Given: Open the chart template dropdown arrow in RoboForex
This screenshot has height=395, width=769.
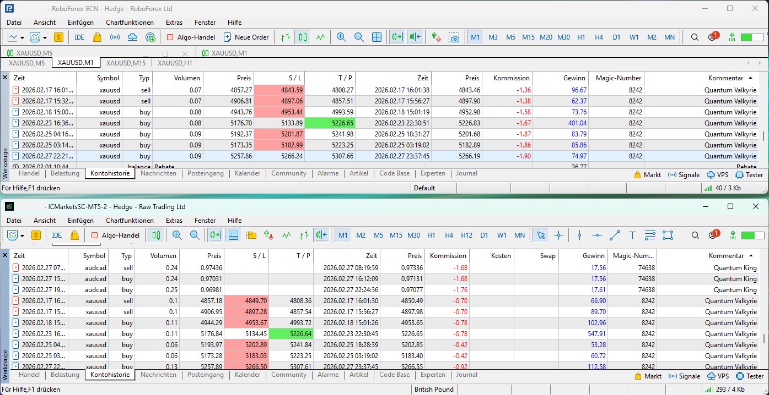Looking at the screenshot, I should (x=45, y=37).
